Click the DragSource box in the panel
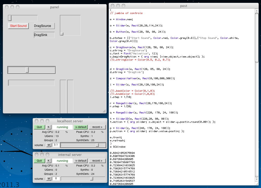The height and width of the screenshot is (188, 261). [44, 26]
